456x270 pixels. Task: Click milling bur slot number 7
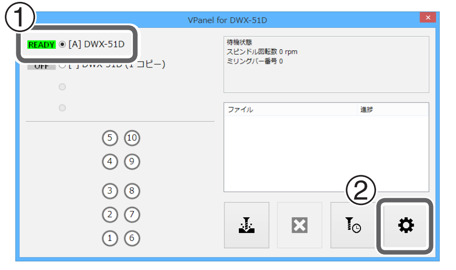click(132, 214)
